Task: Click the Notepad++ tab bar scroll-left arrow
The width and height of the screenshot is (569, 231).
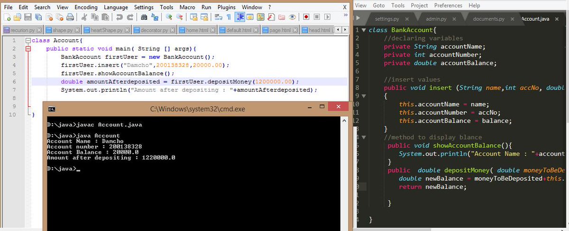Action: (338, 30)
